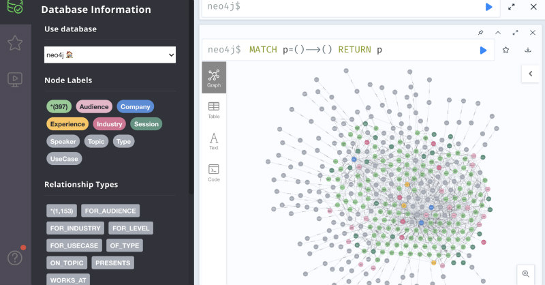
Task: Open the Guides play icon in sidebar
Action: pyautogui.click(x=15, y=79)
